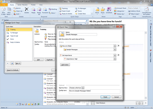Click the Name field containing Sample Messages
Image resolution: width=153 pixels, height=109 pixels.
pos(81,35)
